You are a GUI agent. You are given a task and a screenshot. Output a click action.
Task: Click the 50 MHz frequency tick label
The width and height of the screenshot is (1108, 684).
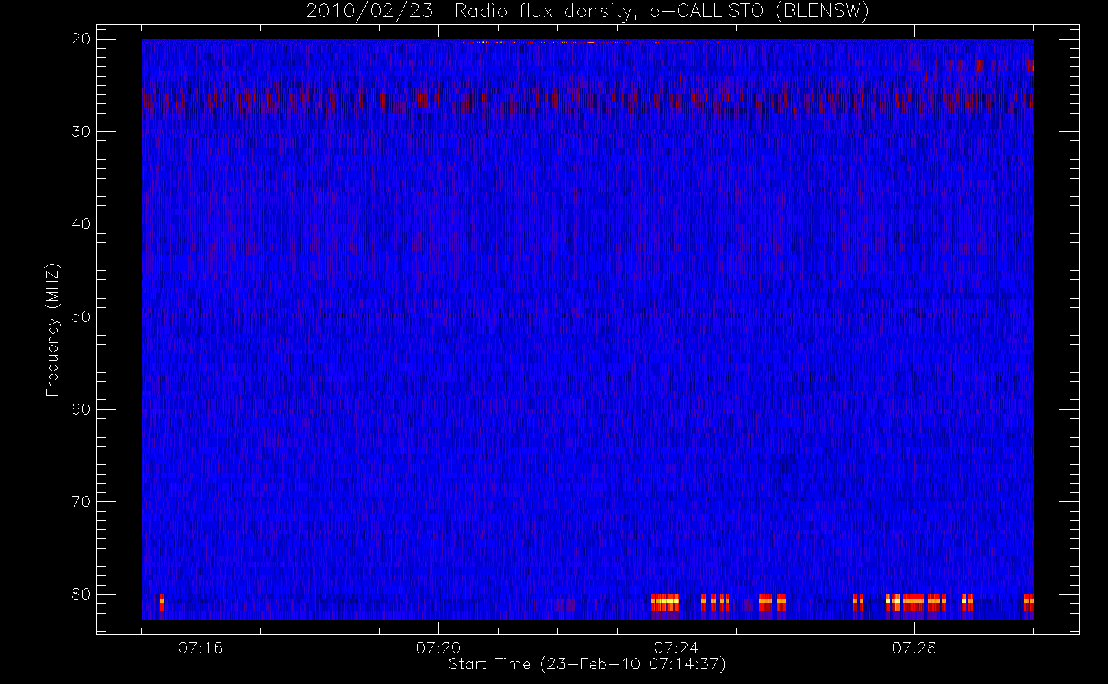point(81,317)
